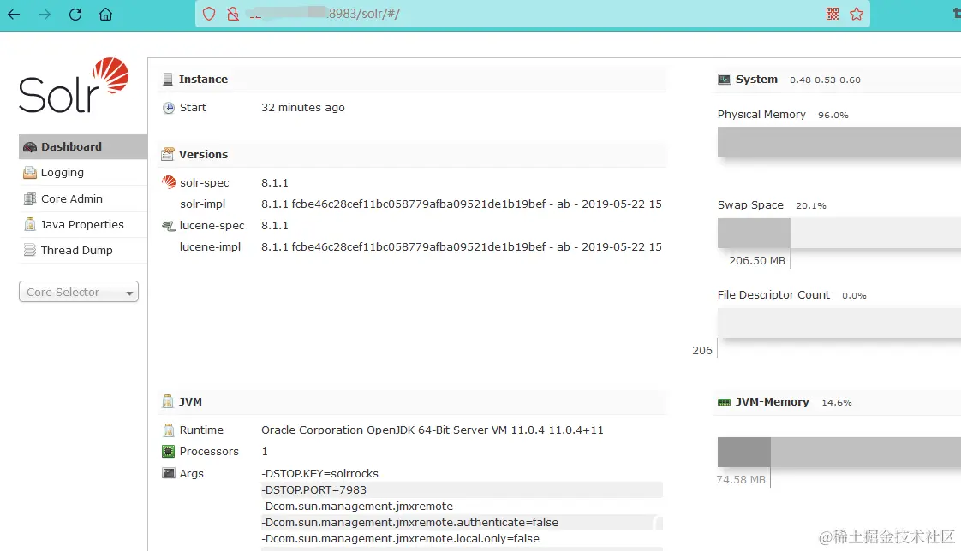Click the Thread Dump icon in sidebar
Image resolution: width=961 pixels, height=551 pixels.
pyautogui.click(x=29, y=250)
